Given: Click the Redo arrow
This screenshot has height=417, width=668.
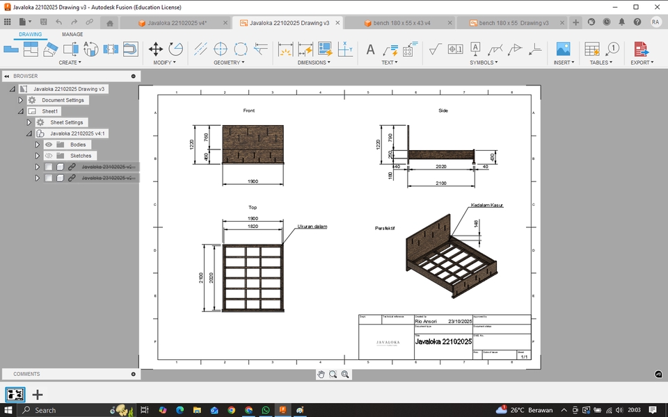Looking at the screenshot, I should (74, 22).
